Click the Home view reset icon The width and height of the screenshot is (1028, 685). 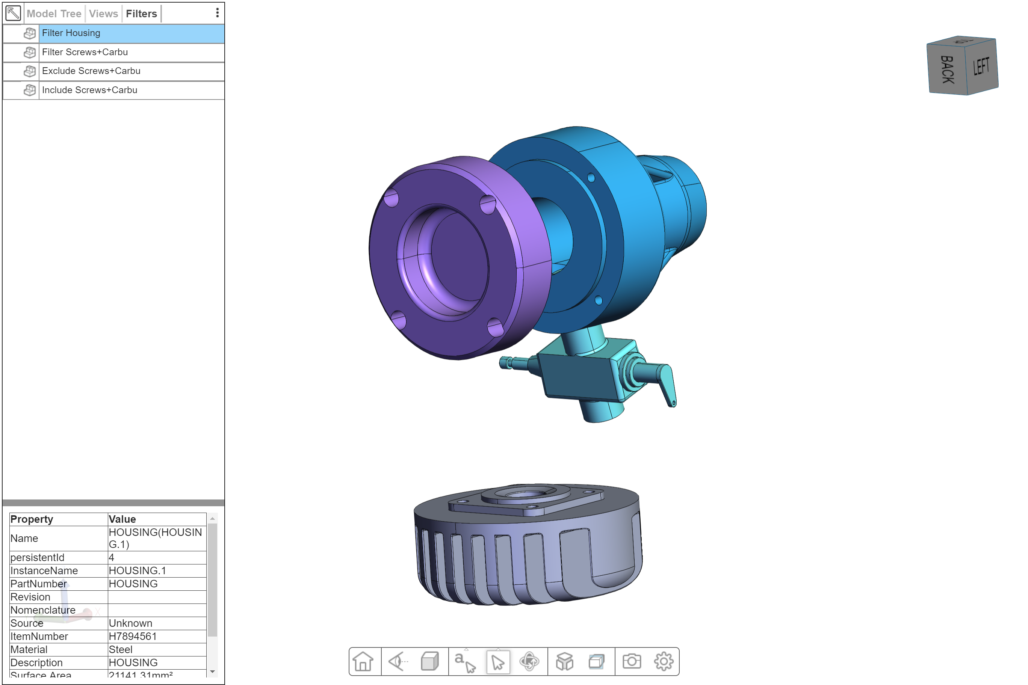coord(363,661)
